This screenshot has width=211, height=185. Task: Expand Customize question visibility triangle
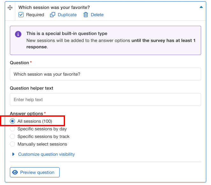(x=13, y=154)
